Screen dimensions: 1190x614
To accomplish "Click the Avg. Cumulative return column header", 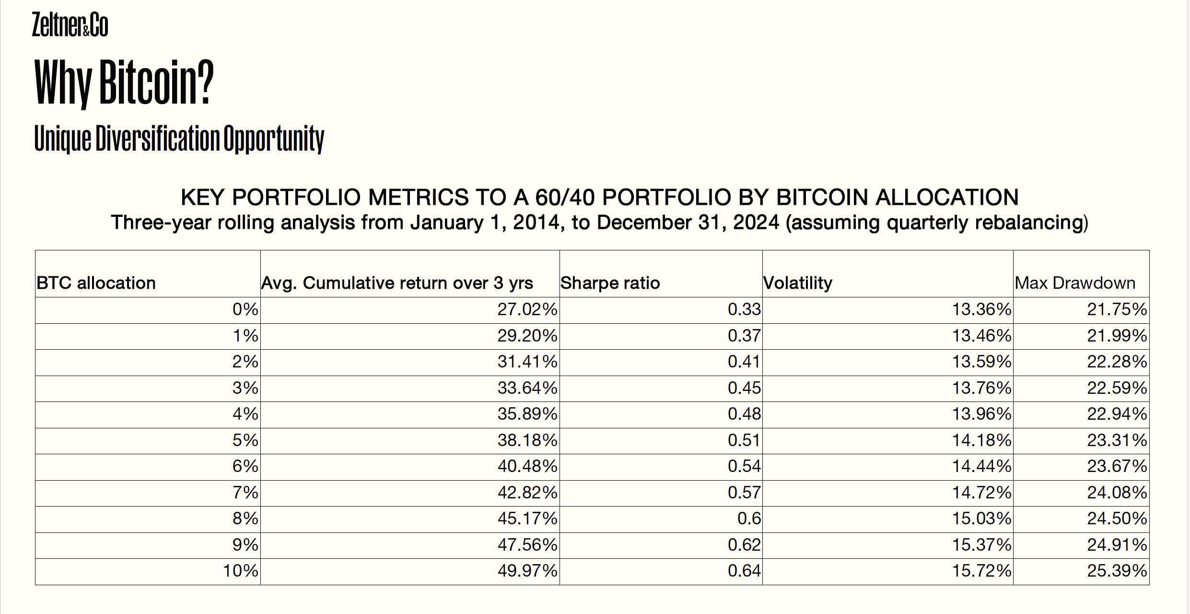I will pos(397,283).
